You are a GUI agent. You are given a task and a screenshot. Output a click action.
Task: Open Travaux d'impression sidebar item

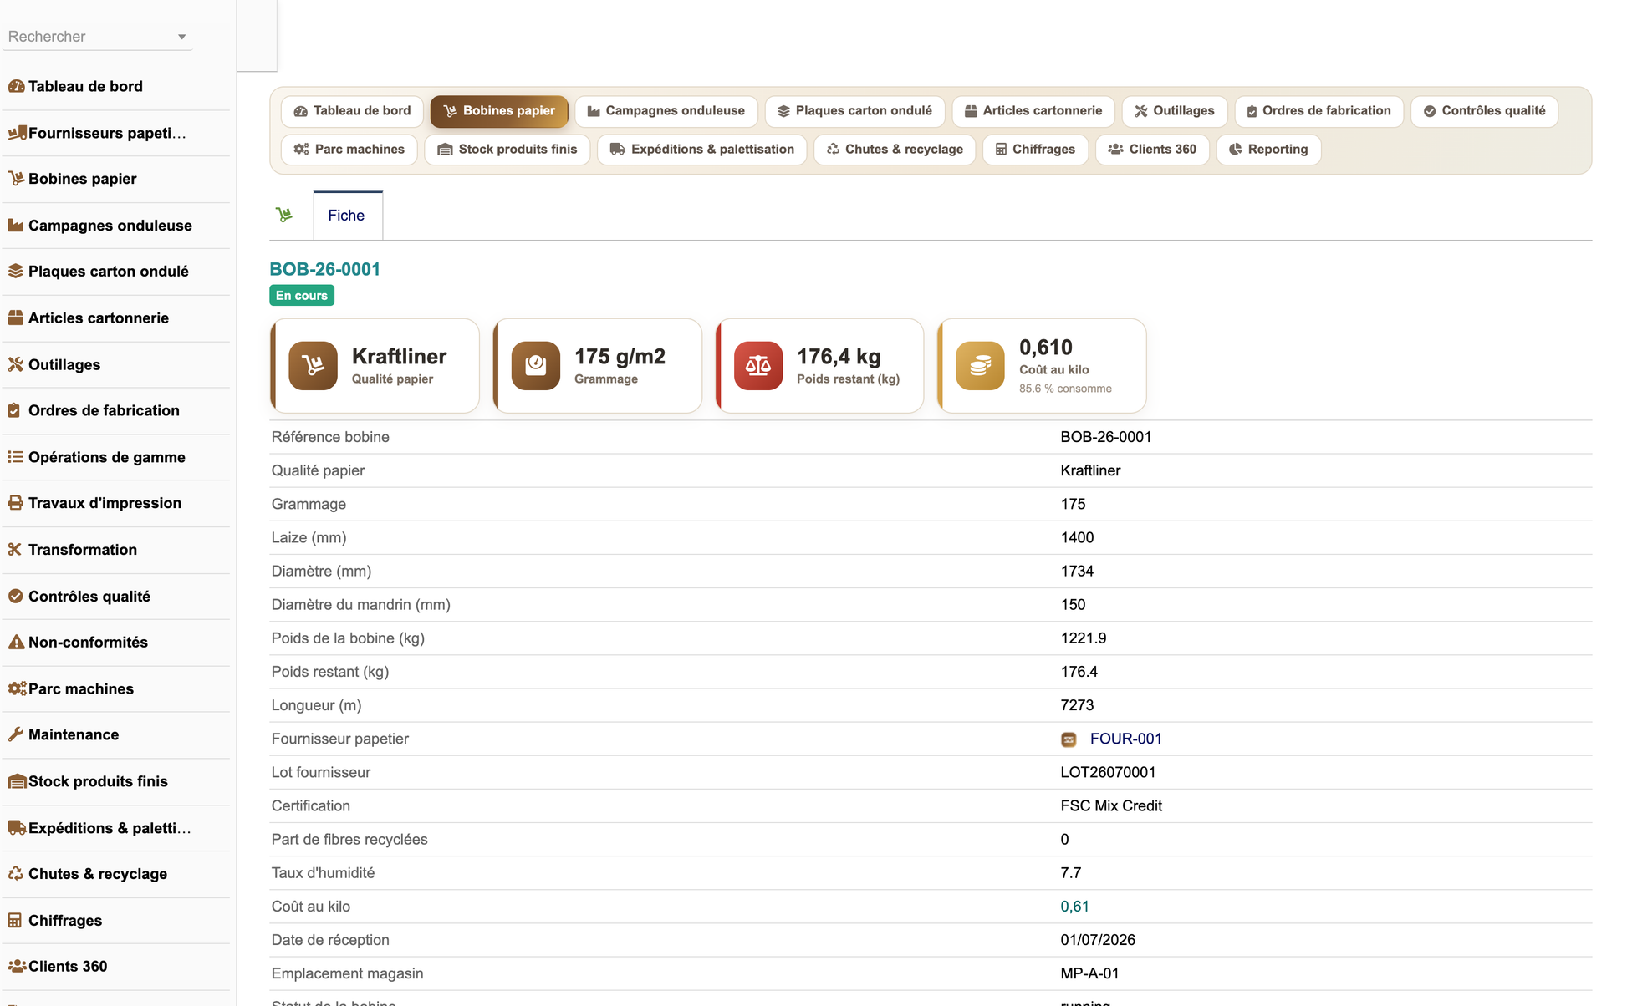click(116, 503)
